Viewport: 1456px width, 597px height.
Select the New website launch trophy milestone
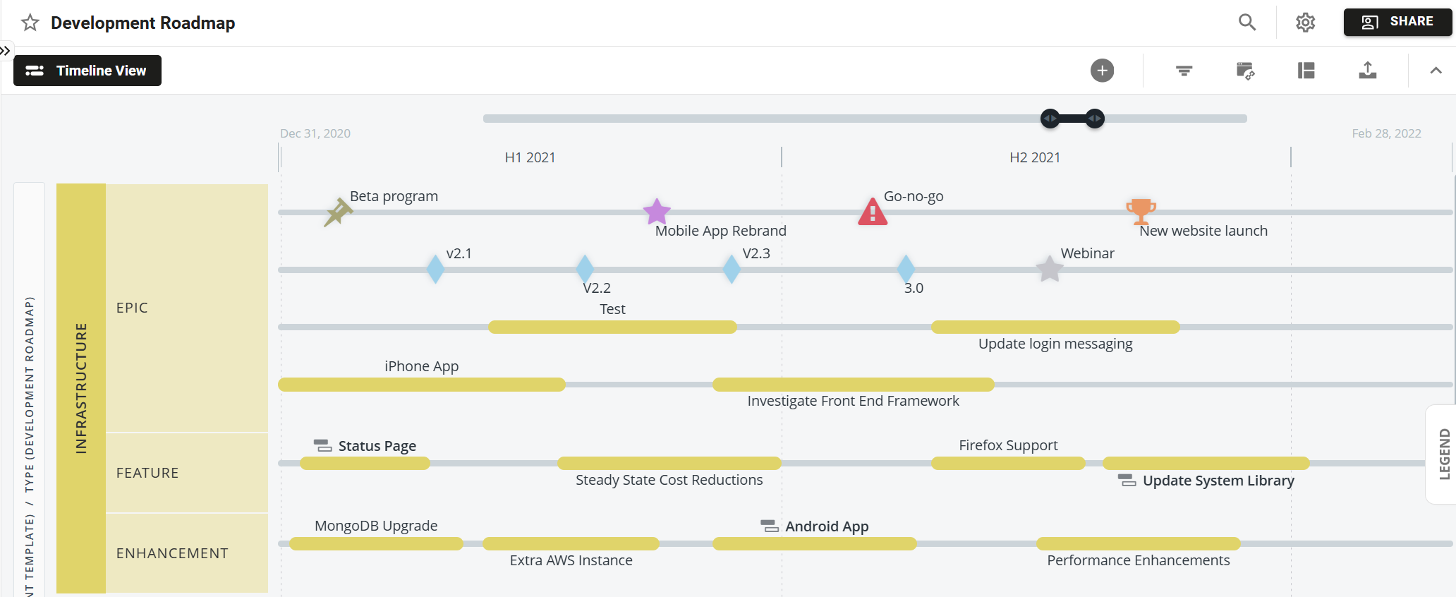point(1141,210)
